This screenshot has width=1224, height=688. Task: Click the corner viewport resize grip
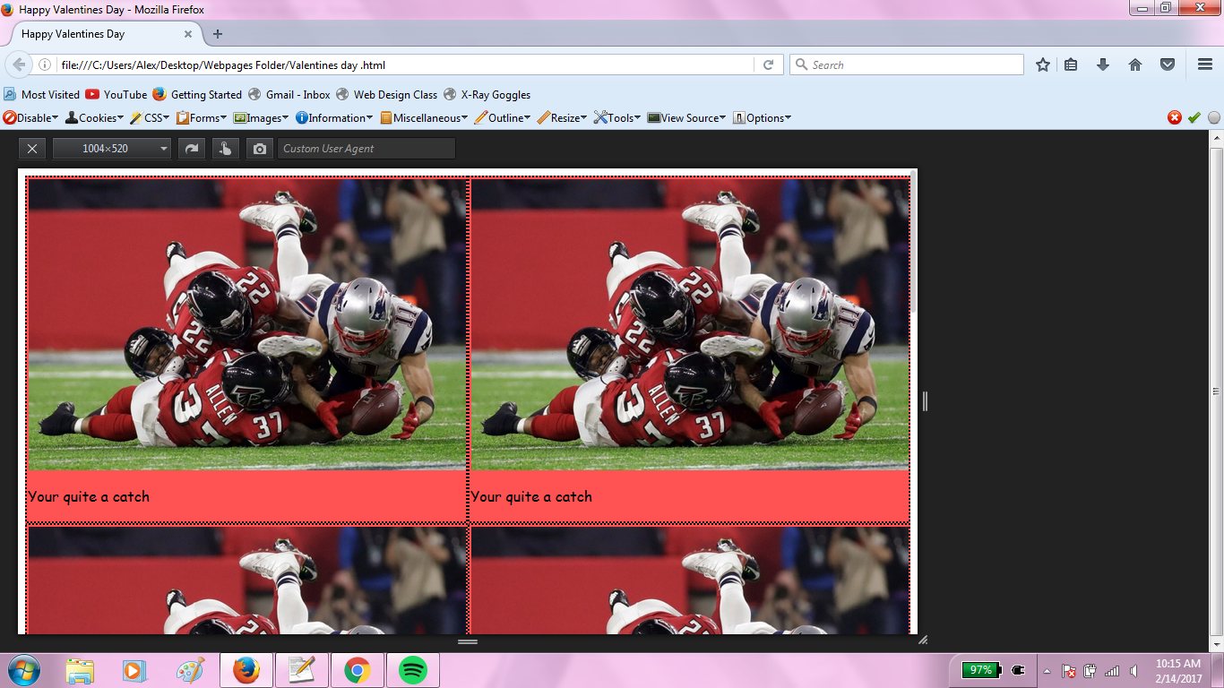923,640
